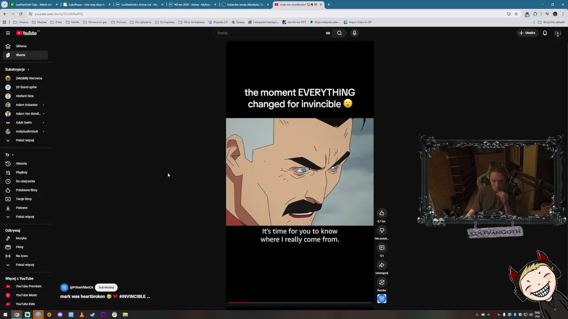Open the Wszystkie zakładki bookmarks folder
The image size is (568, 319).
551,22
